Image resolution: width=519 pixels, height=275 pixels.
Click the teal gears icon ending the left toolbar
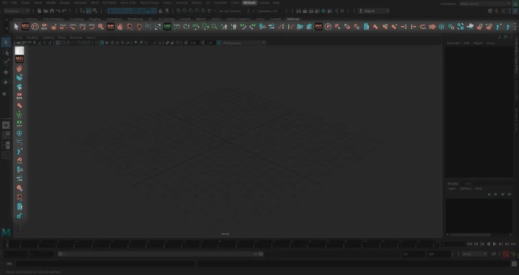[20, 216]
